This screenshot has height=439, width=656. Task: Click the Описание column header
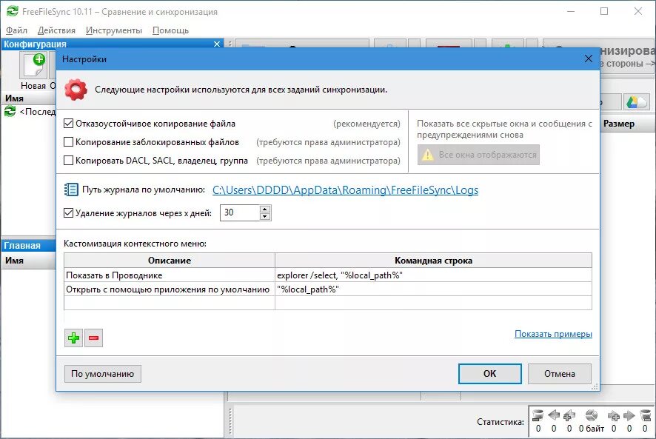[x=170, y=261]
